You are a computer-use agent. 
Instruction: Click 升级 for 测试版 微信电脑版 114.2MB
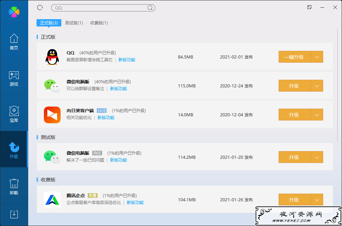tap(294, 157)
